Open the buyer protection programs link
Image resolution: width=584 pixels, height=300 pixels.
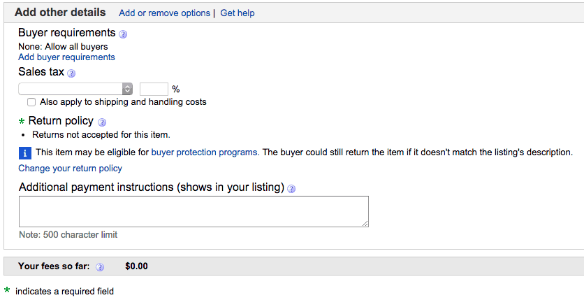204,152
